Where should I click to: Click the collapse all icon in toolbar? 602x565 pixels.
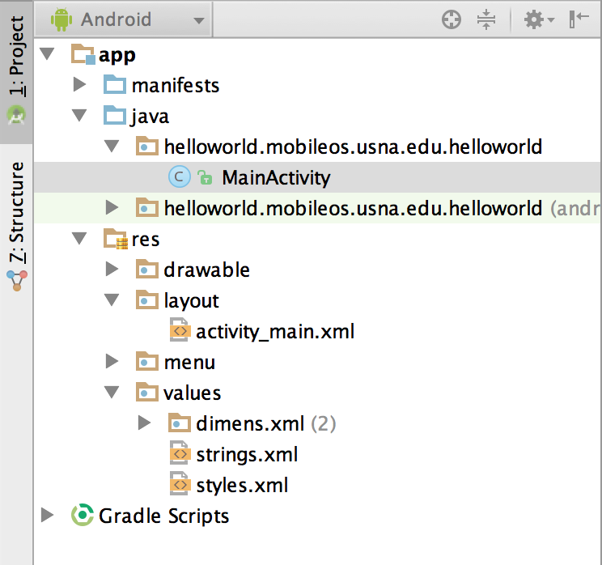pyautogui.click(x=485, y=20)
